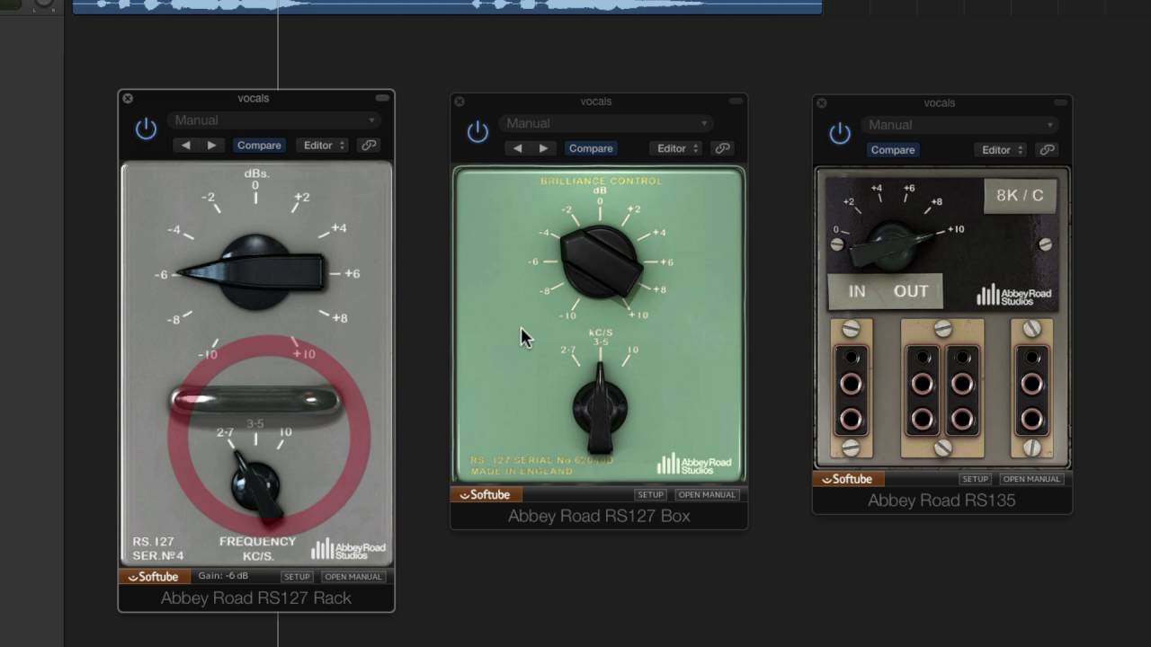Image resolution: width=1151 pixels, height=647 pixels.
Task: Click Abbey Road Studios logo on RS135
Action: click(x=1013, y=295)
